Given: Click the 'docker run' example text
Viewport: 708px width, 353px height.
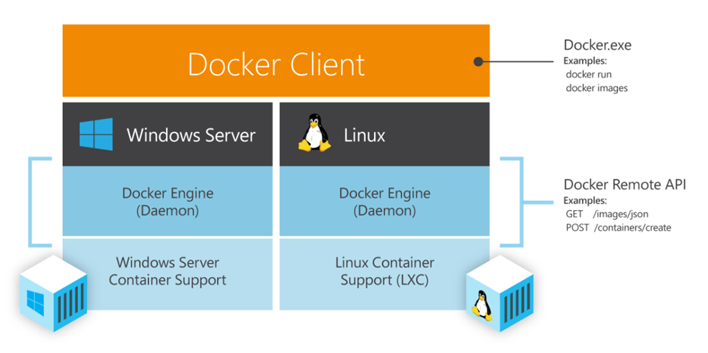Looking at the screenshot, I should coord(588,75).
